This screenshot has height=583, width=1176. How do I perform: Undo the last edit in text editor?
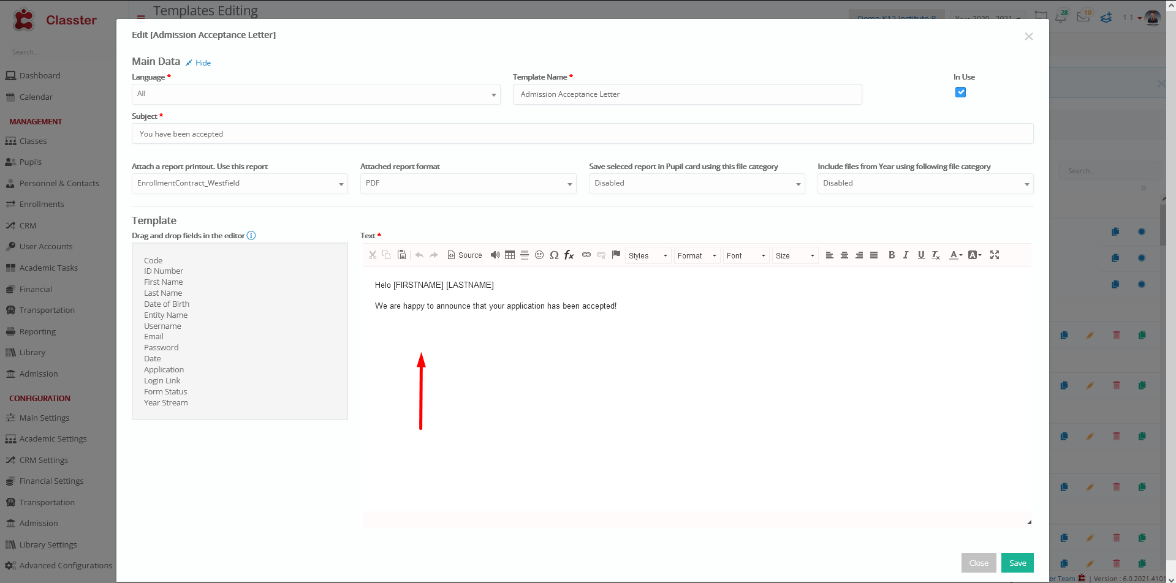point(419,255)
